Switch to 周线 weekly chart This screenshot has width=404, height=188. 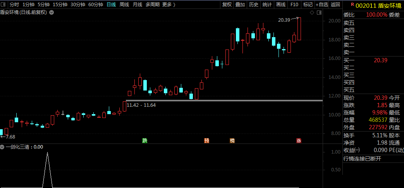click(x=124, y=4)
